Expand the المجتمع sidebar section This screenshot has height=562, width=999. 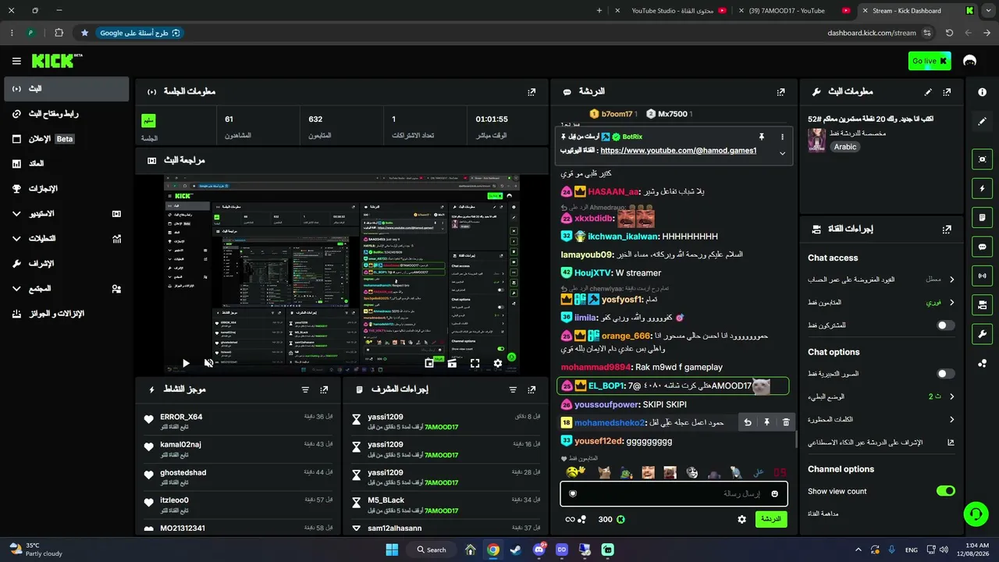pos(66,289)
